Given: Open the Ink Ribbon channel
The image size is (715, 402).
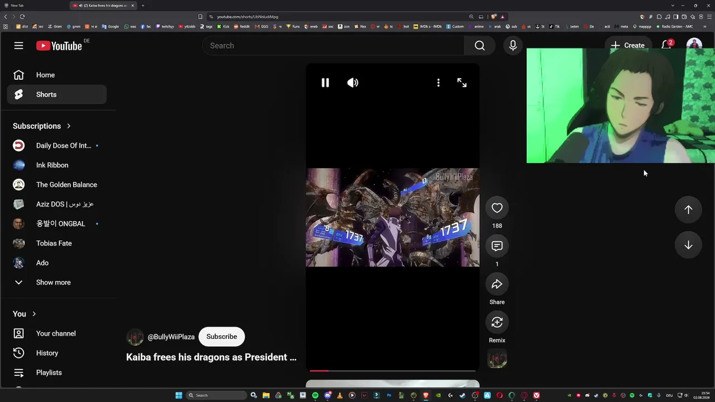Looking at the screenshot, I should pyautogui.click(x=57, y=165).
